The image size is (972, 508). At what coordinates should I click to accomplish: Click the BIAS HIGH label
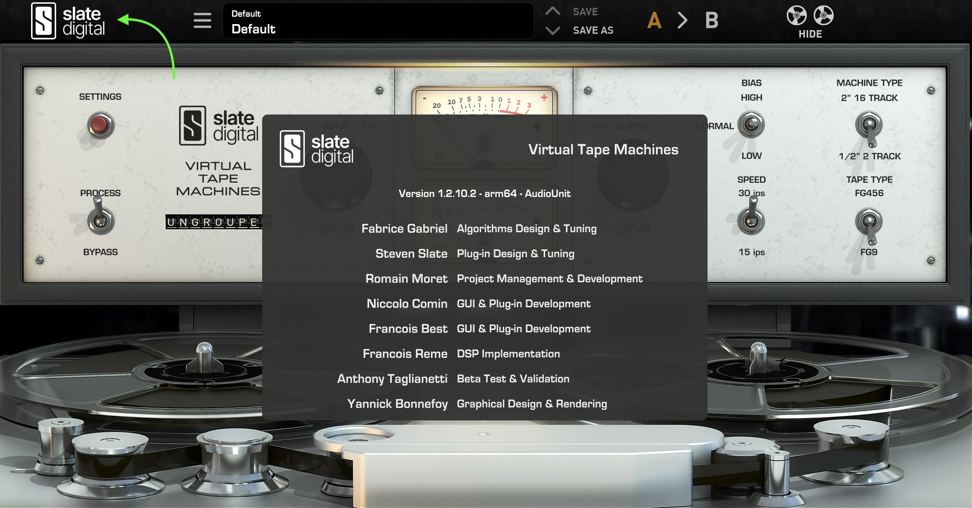click(x=752, y=97)
